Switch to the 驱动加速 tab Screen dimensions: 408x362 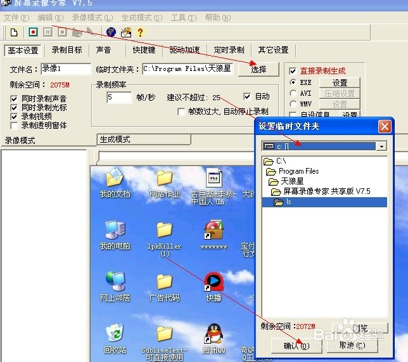(x=184, y=50)
